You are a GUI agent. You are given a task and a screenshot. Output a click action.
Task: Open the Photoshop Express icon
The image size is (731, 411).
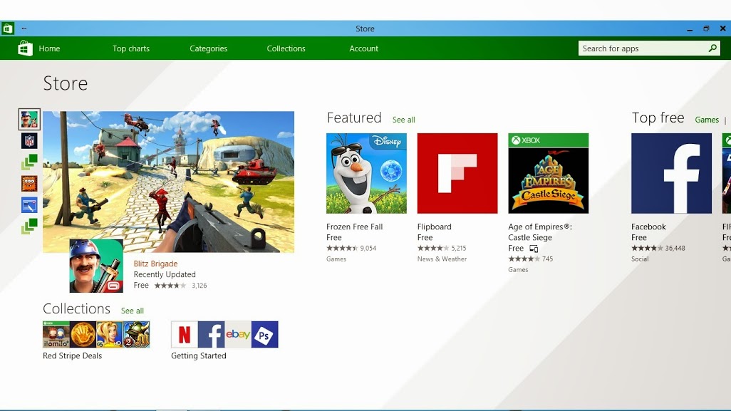click(x=265, y=335)
